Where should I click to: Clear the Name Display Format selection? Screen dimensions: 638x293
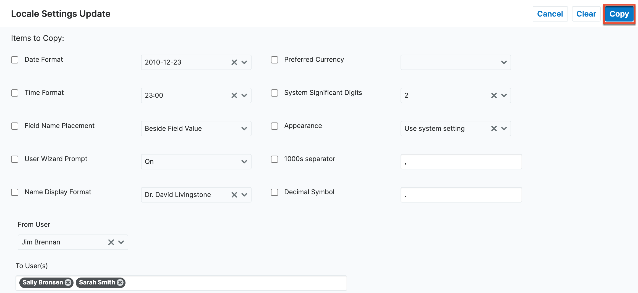(x=234, y=195)
